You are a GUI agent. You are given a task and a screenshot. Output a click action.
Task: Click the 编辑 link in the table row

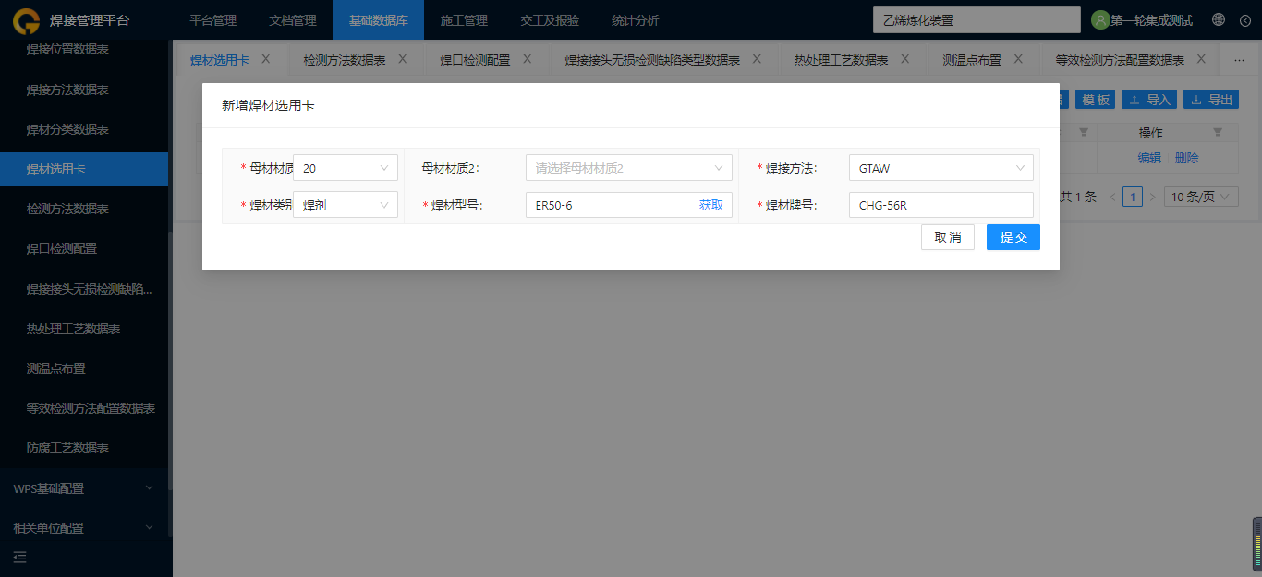(x=1149, y=158)
